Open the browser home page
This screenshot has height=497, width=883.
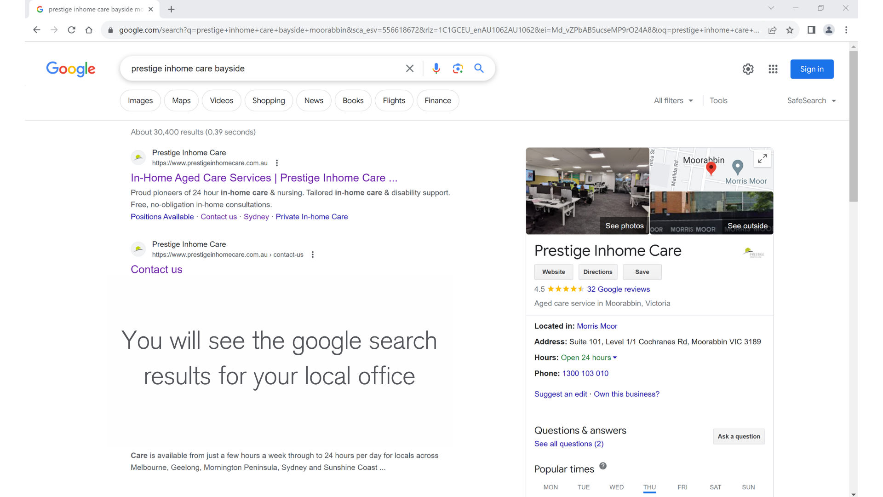pos(89,30)
